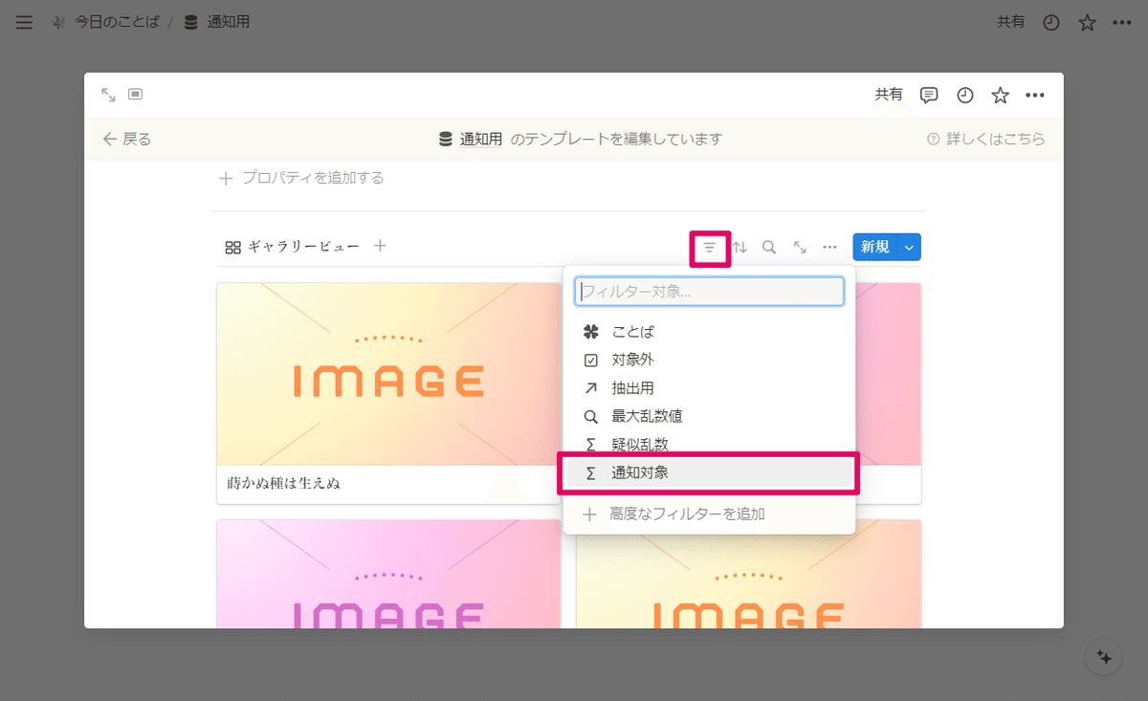This screenshot has width=1148, height=701.
Task: Open update history clock in modal header
Action: tap(965, 95)
